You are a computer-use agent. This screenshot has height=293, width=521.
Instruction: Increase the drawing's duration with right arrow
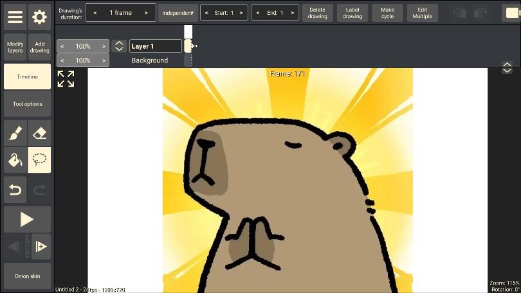click(146, 13)
